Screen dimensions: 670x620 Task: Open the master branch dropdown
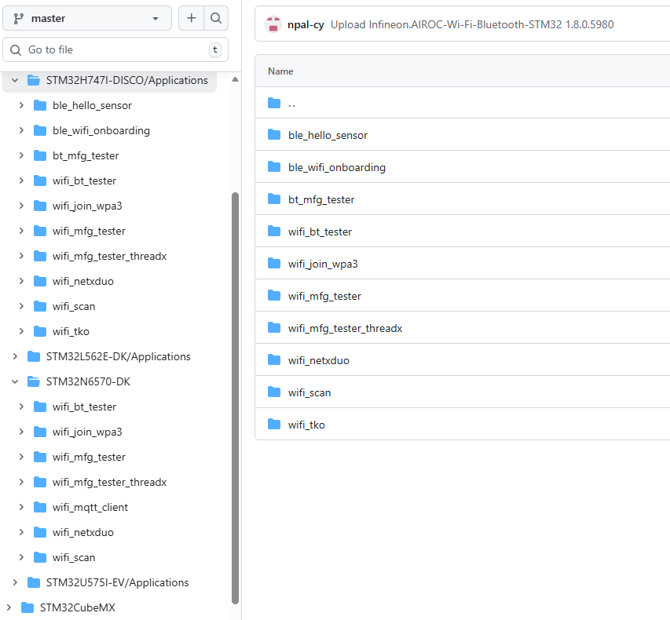point(87,18)
